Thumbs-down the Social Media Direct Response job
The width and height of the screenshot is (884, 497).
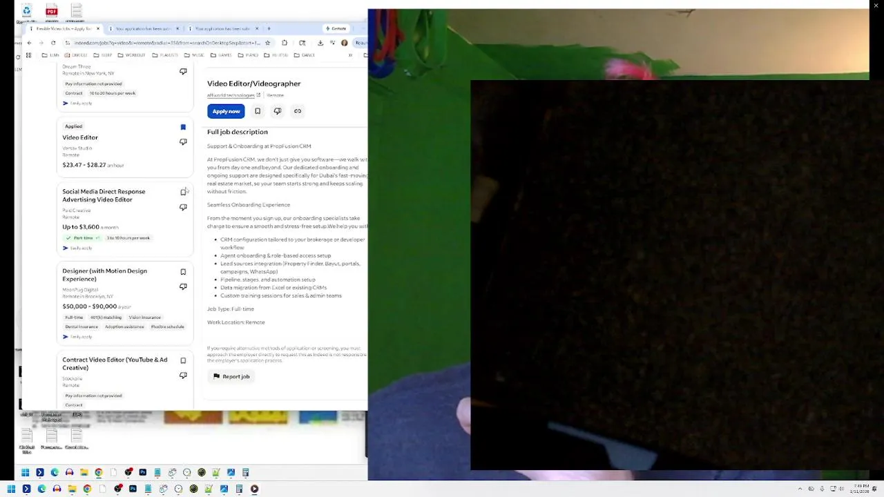coord(183,207)
